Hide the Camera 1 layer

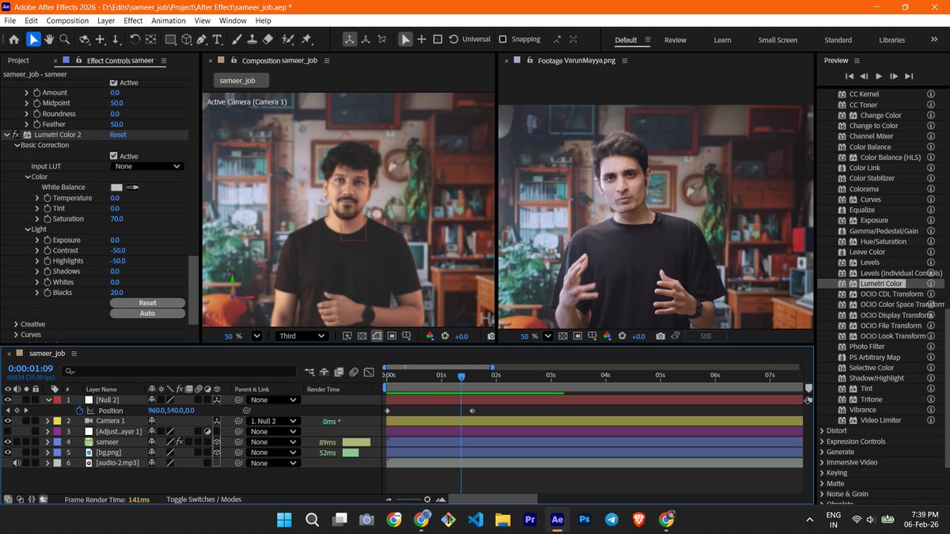click(8, 421)
